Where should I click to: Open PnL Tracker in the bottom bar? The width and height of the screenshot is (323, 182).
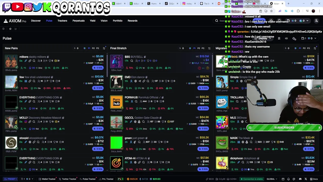[106, 179]
